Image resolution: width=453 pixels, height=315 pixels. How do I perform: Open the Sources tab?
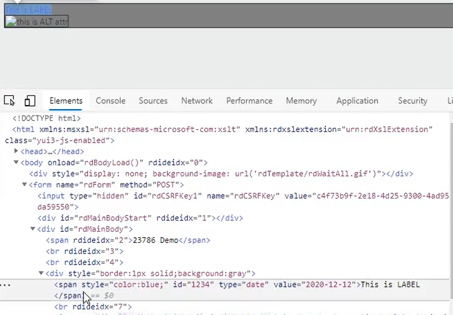click(153, 101)
